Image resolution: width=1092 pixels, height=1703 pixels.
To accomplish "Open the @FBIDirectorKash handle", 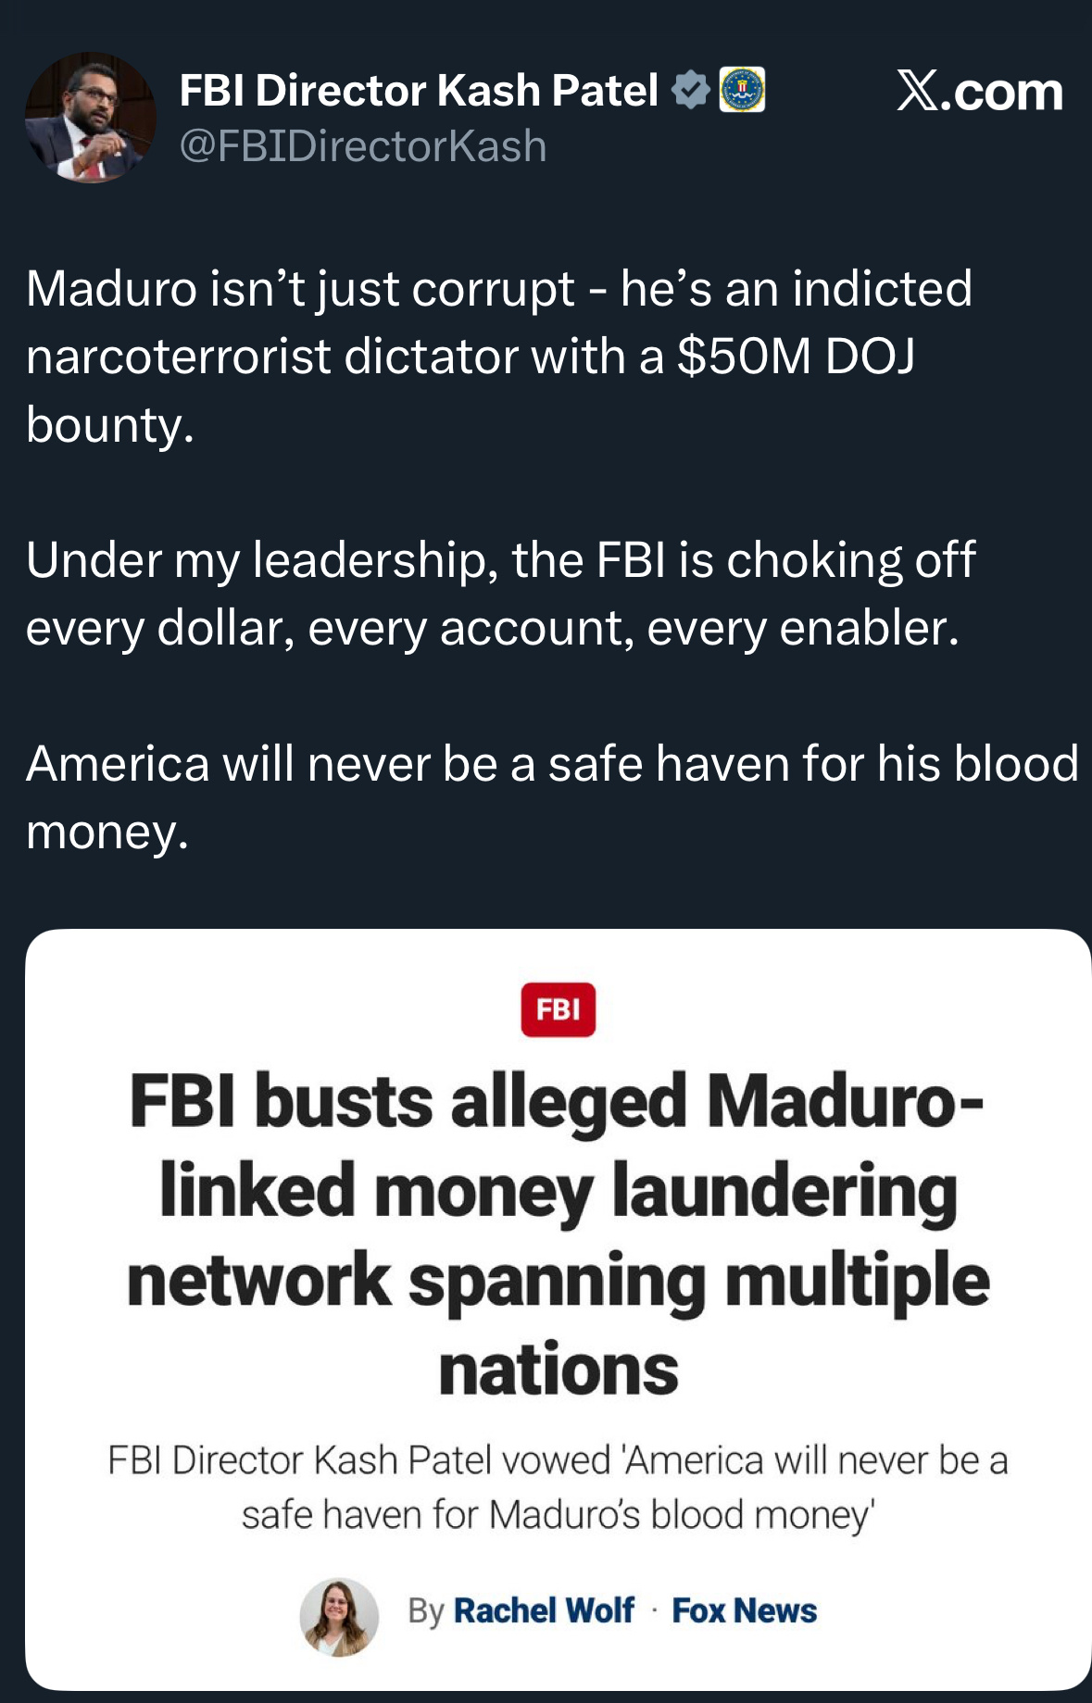I will (x=362, y=146).
